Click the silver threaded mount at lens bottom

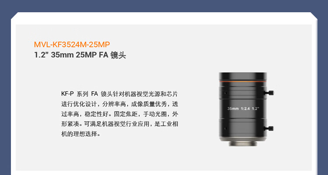243,143
